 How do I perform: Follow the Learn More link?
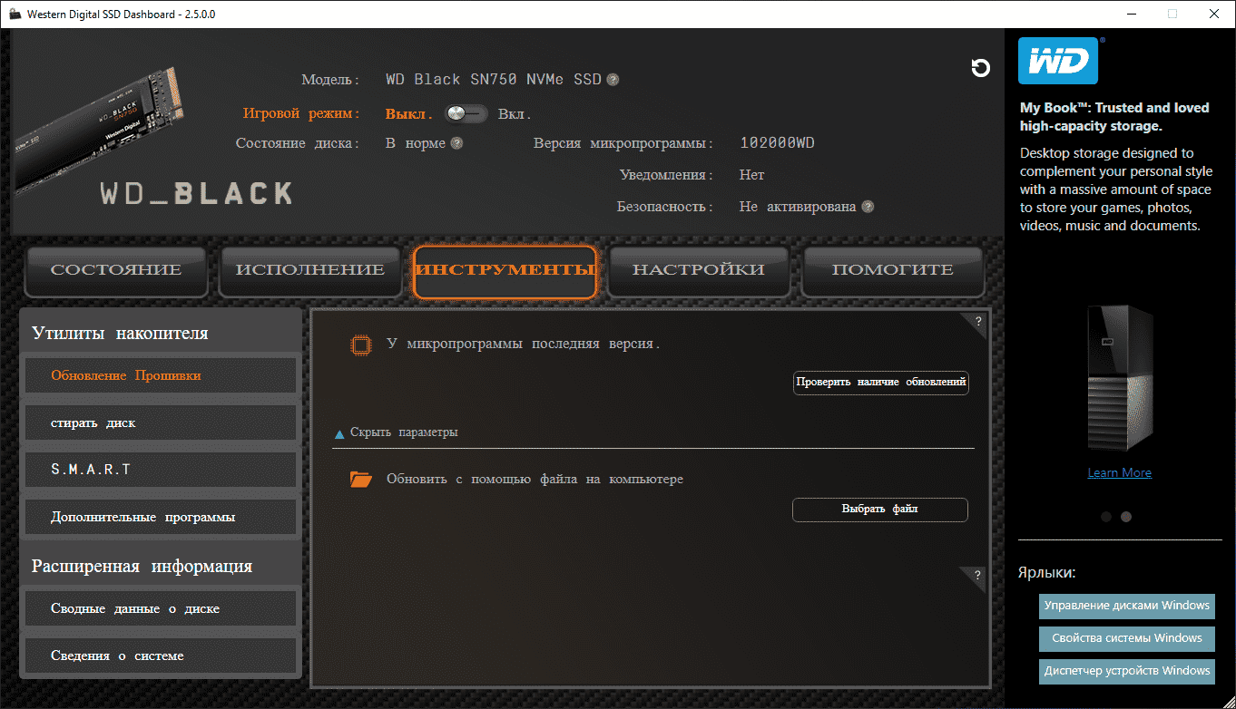click(x=1119, y=472)
